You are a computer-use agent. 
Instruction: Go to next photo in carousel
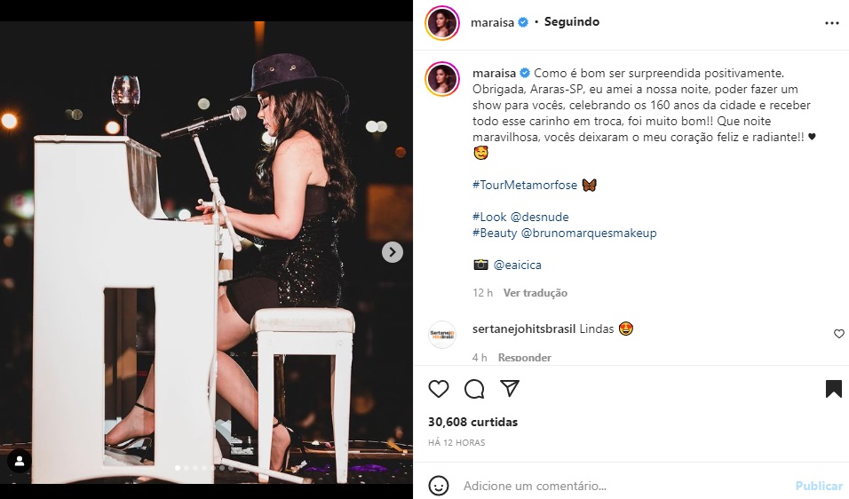point(393,252)
